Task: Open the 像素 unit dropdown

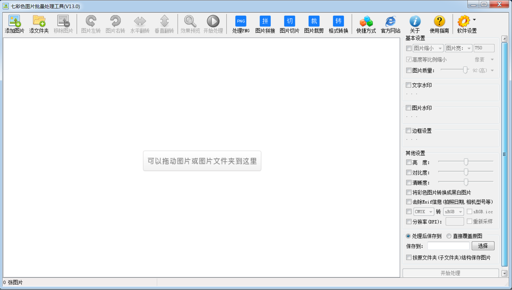Action: pos(485,60)
